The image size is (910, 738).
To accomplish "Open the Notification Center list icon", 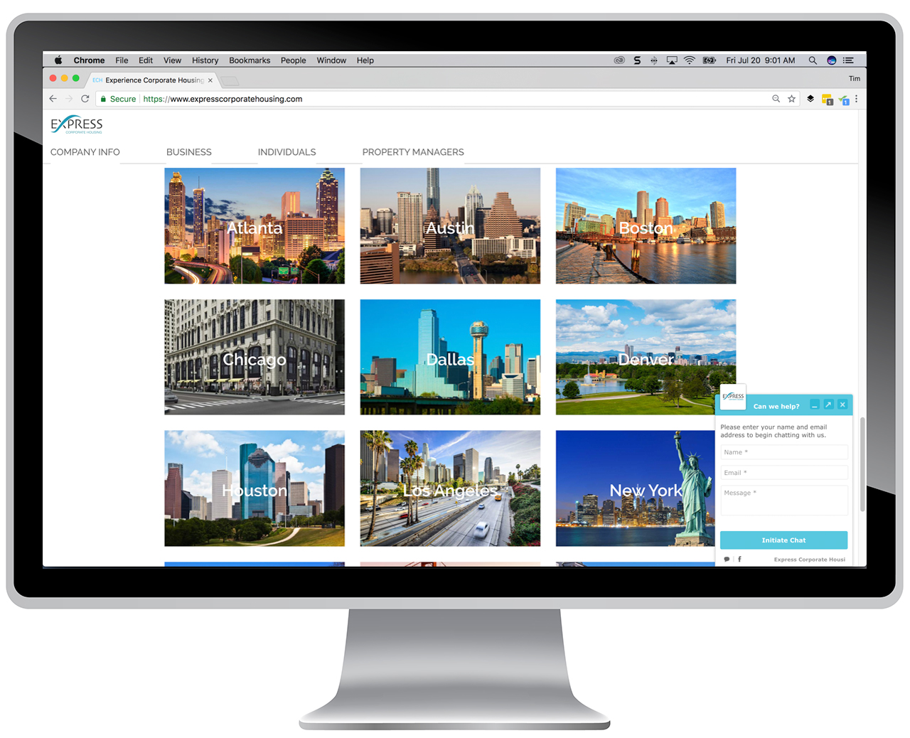I will (x=848, y=60).
